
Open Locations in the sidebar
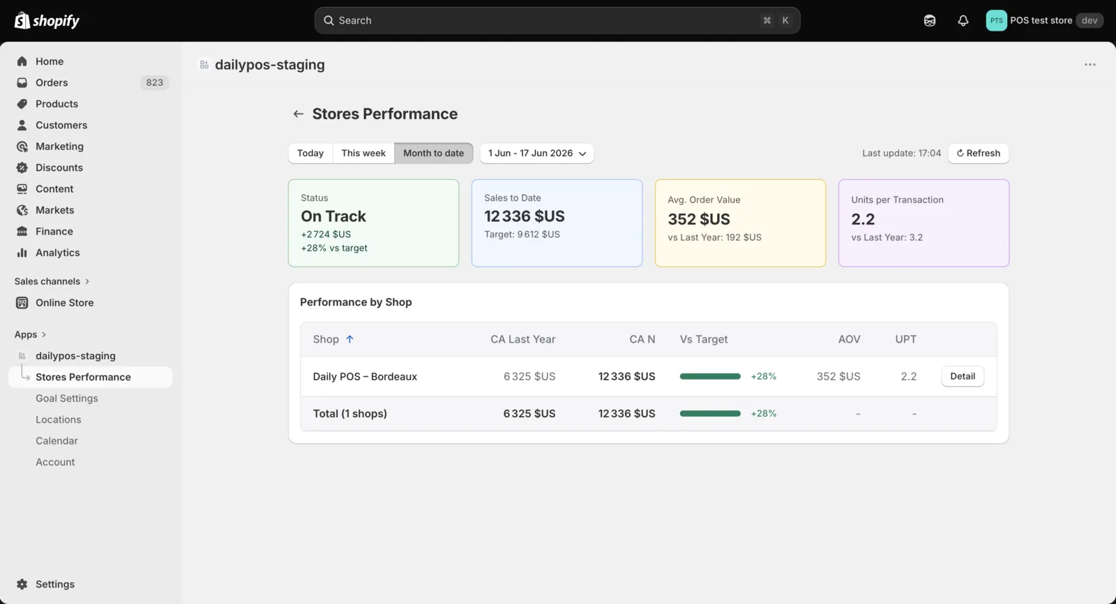59,419
